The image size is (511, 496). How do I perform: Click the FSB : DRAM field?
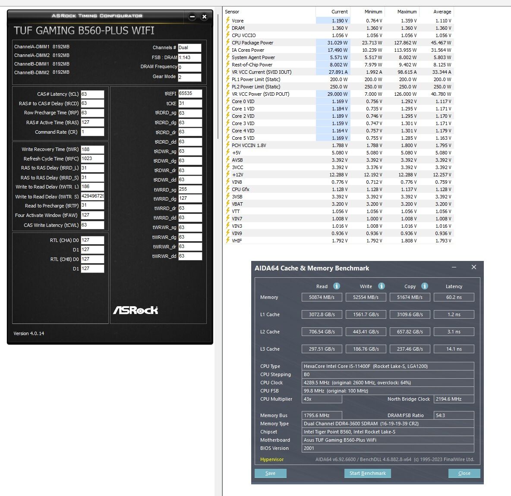tap(189, 58)
